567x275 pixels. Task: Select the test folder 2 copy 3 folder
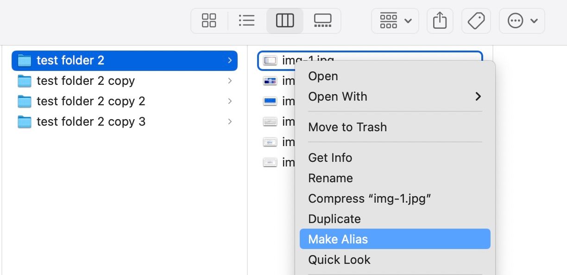point(91,122)
